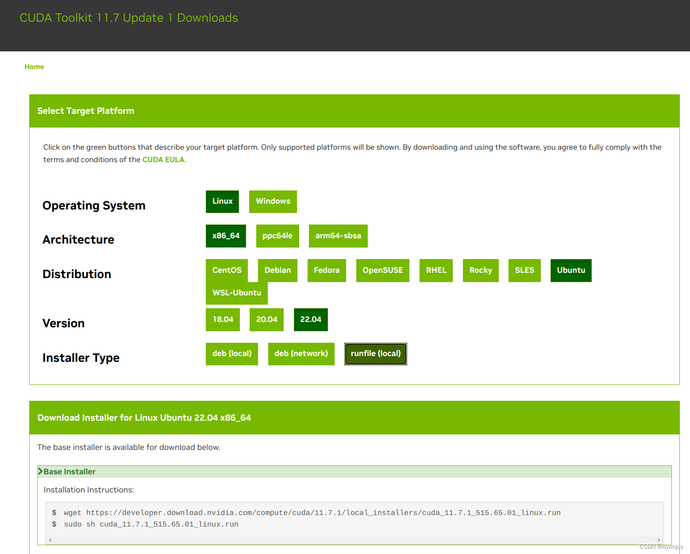Click CUDA Toolkit 11.7 Update 1 Downloads title
The image size is (690, 554).
(x=129, y=18)
